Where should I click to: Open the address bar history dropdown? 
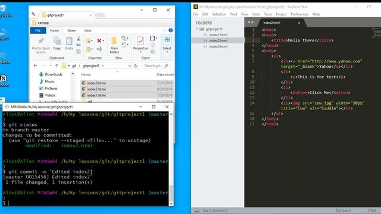[130, 66]
